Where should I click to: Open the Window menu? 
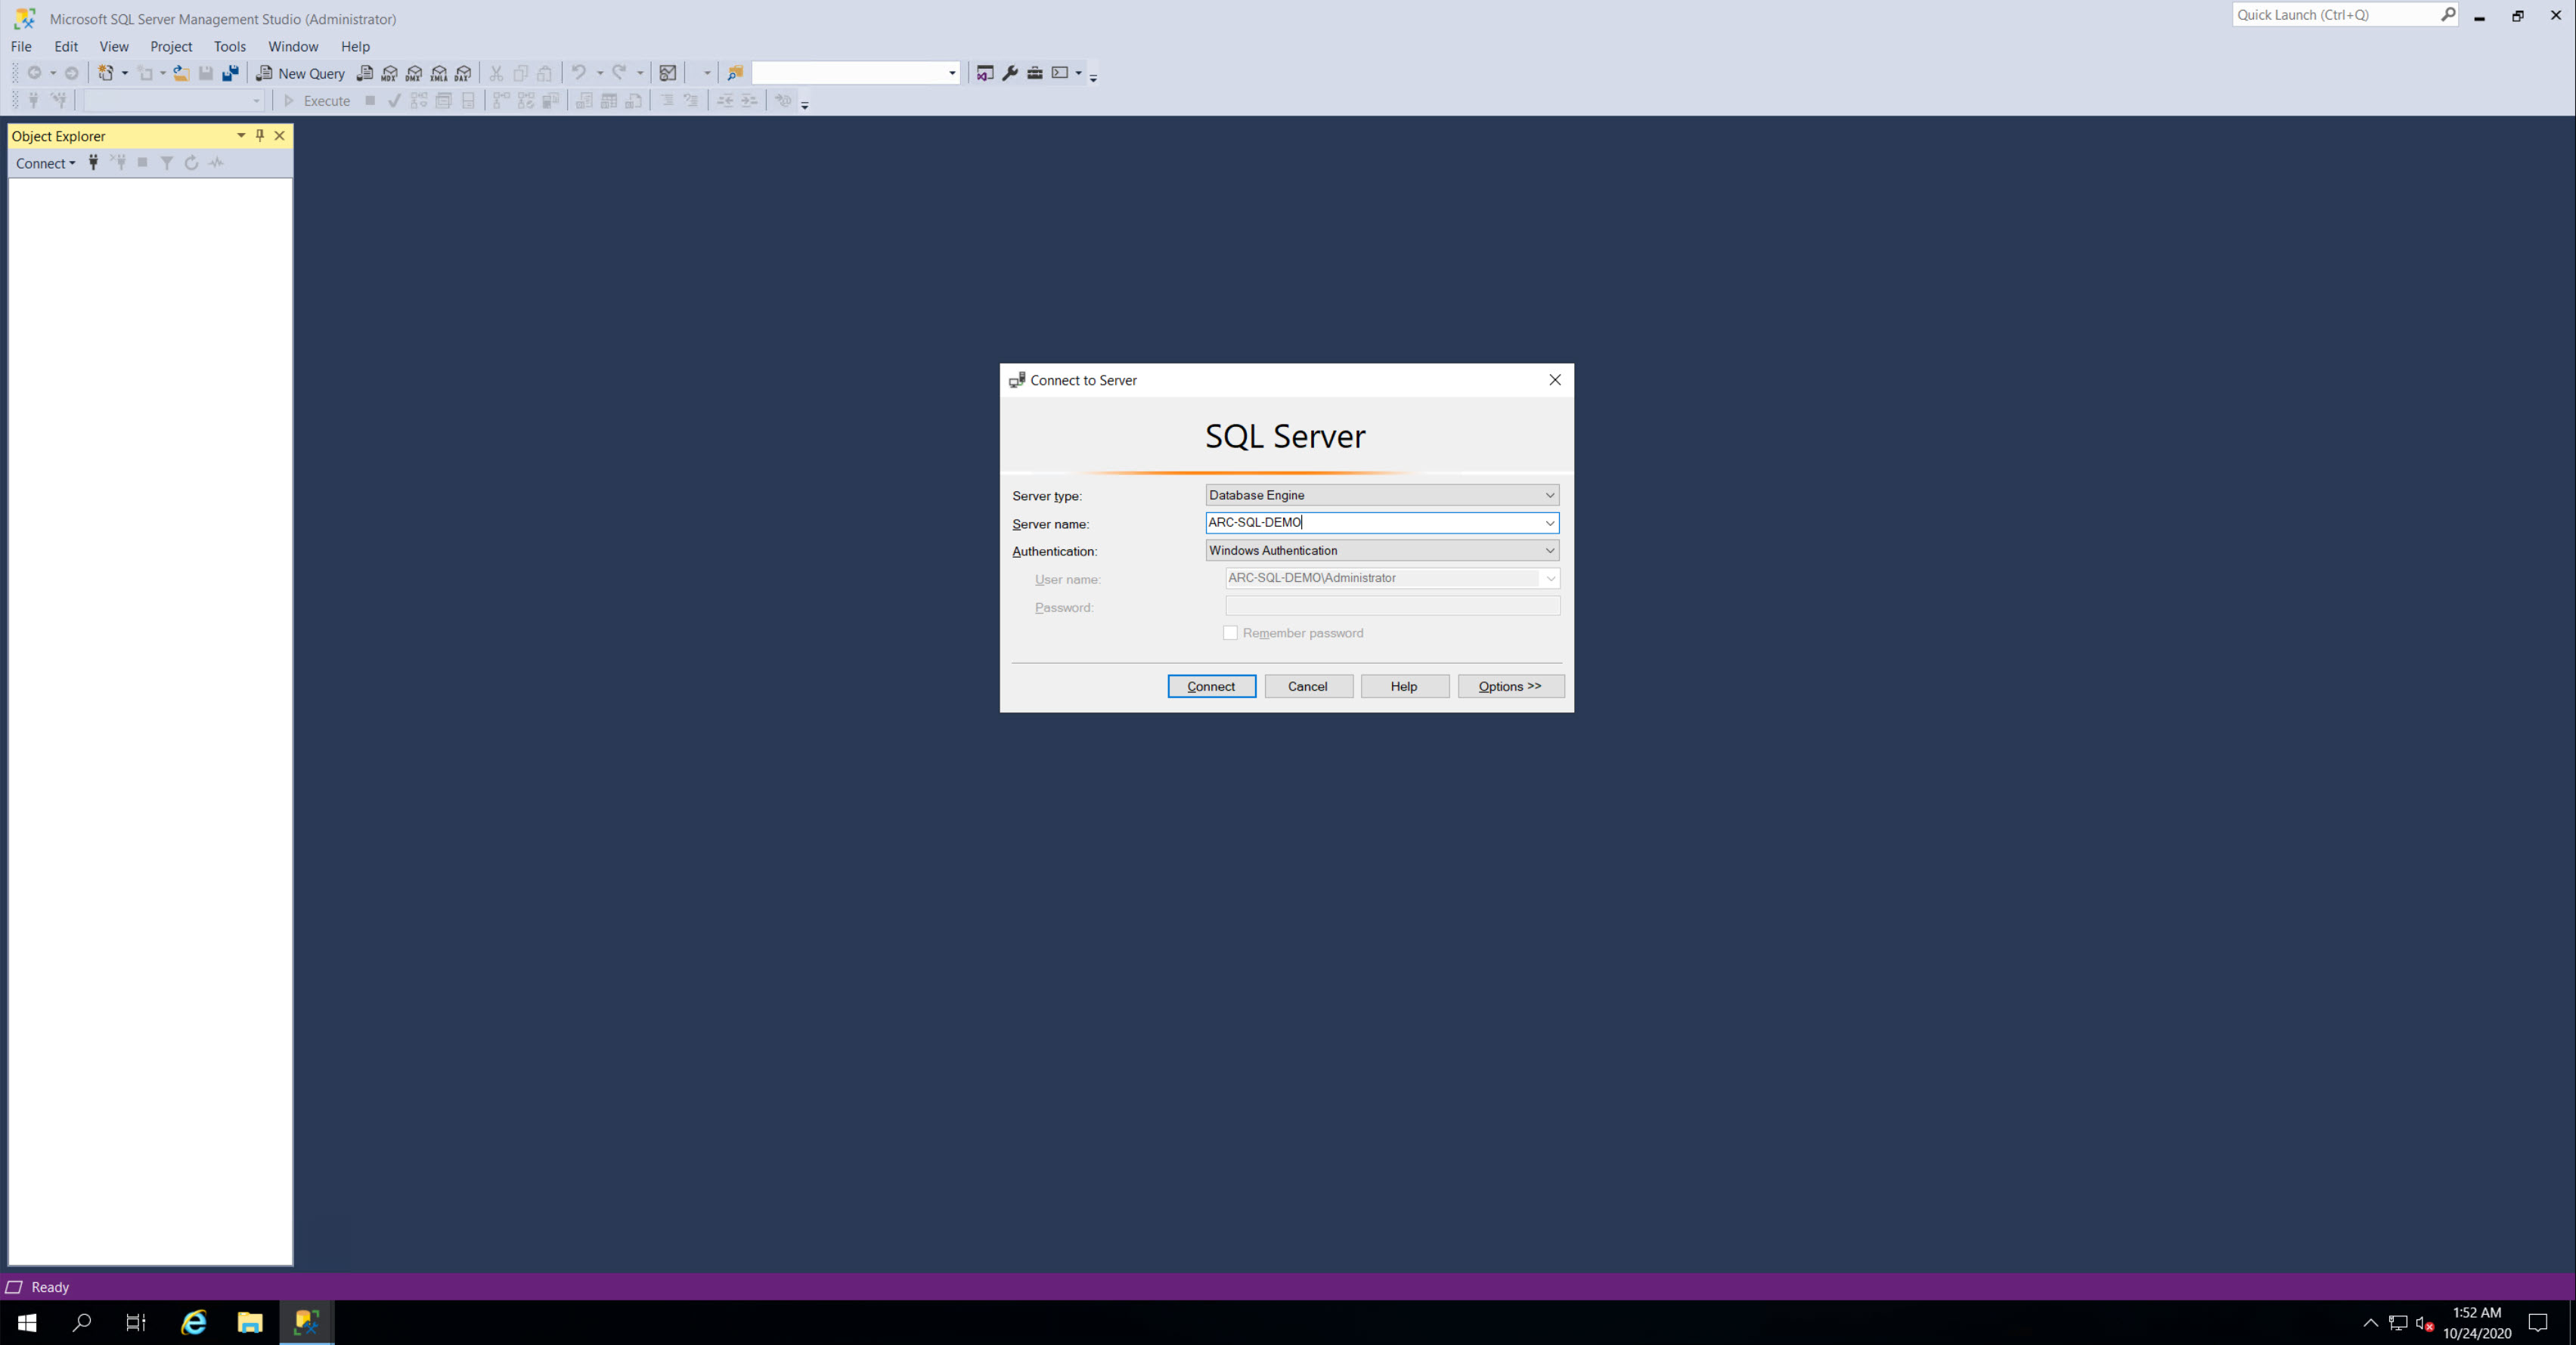click(x=293, y=46)
